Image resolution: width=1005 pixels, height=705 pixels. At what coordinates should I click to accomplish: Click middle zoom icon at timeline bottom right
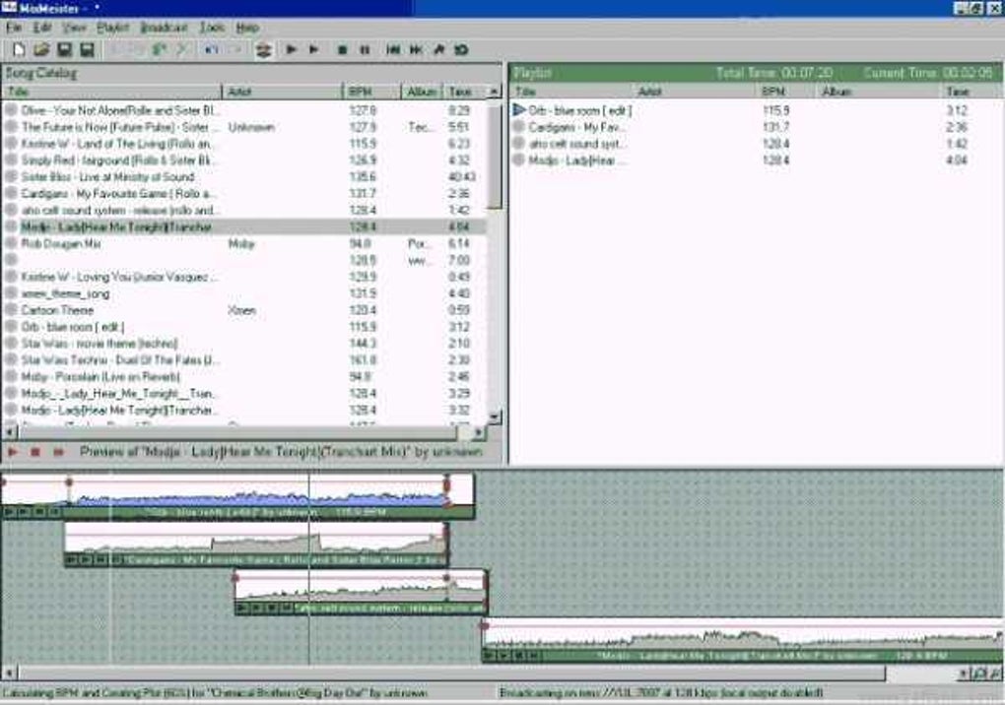[980, 673]
